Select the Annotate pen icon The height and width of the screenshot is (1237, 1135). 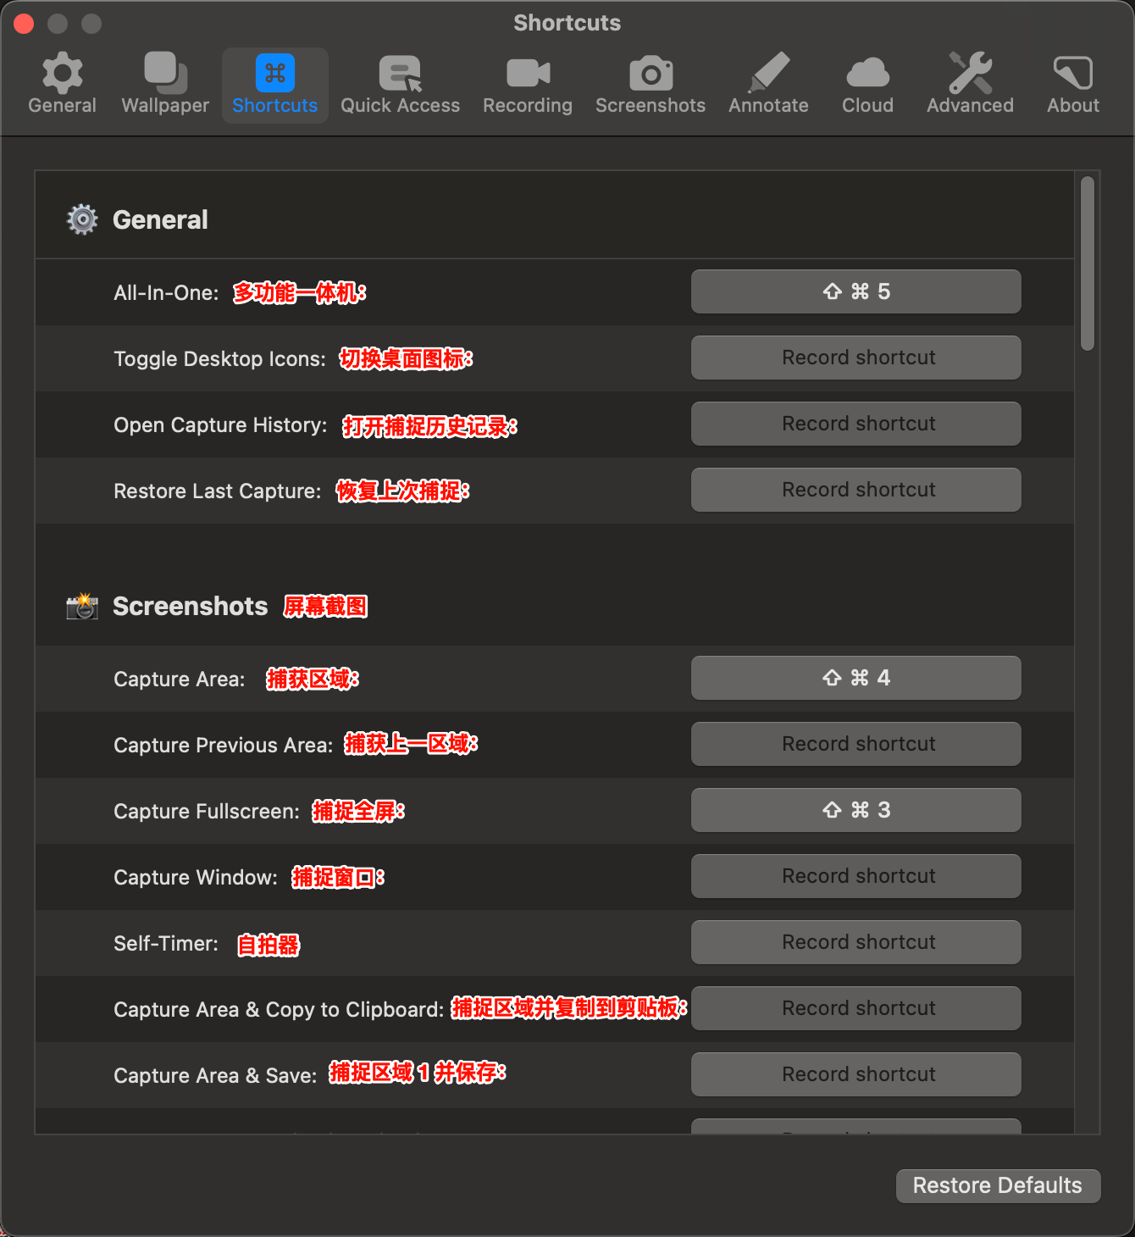tap(767, 80)
